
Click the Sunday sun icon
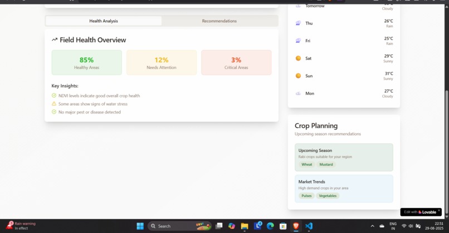click(x=298, y=76)
